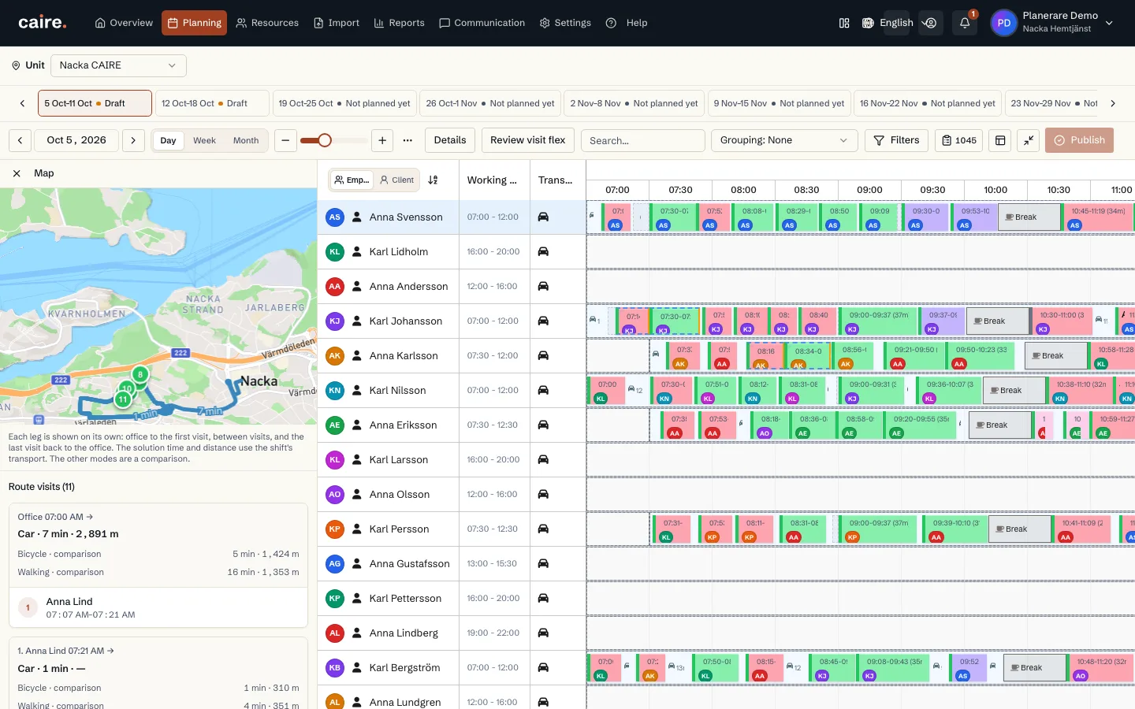Switch to Week view
This screenshot has height=709, width=1135.
click(204, 140)
